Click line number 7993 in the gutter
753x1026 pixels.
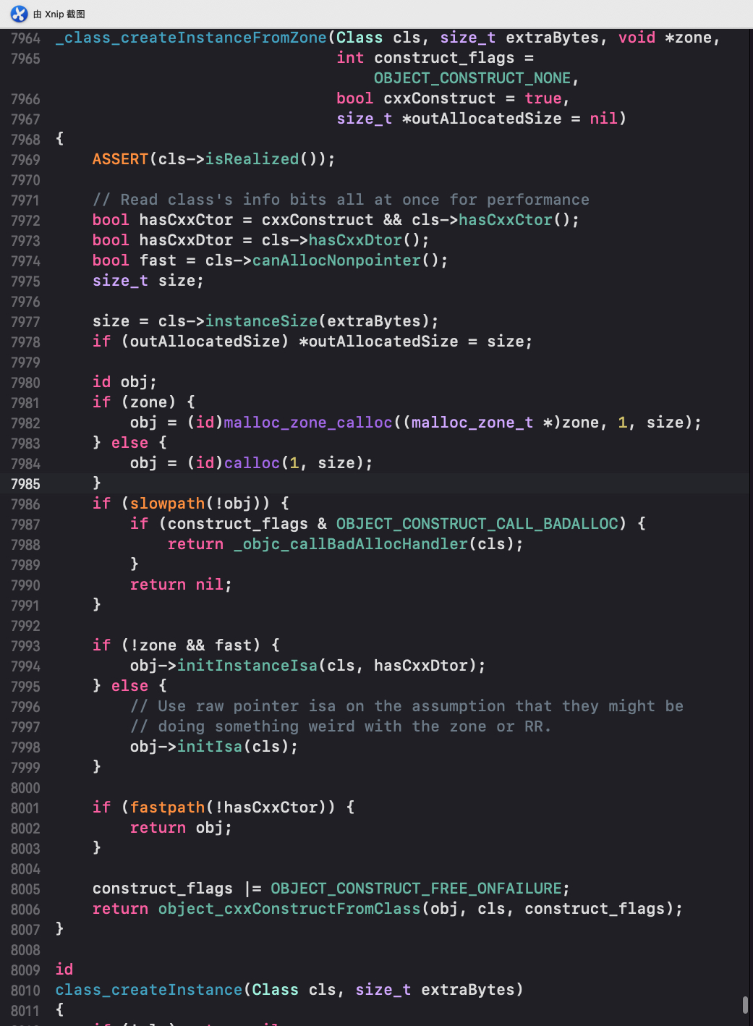coord(25,646)
